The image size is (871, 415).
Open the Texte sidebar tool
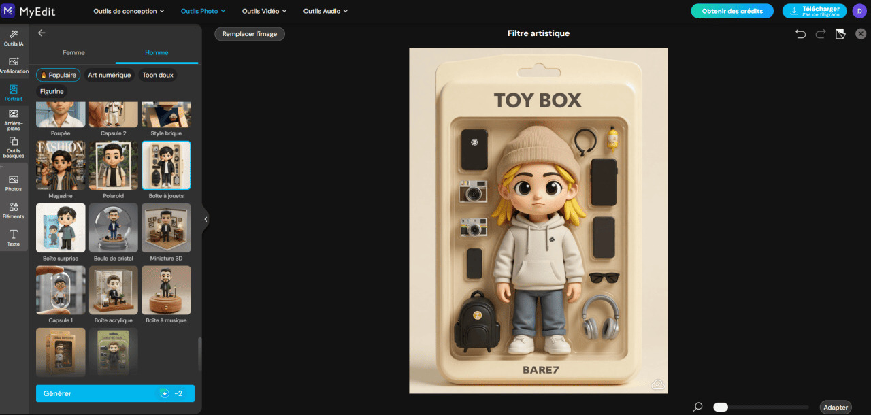point(14,237)
